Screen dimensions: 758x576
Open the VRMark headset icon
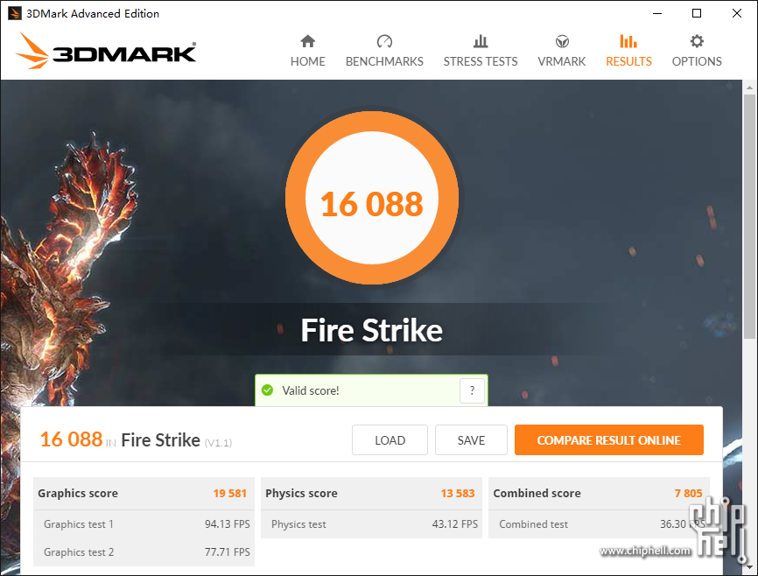[x=562, y=42]
